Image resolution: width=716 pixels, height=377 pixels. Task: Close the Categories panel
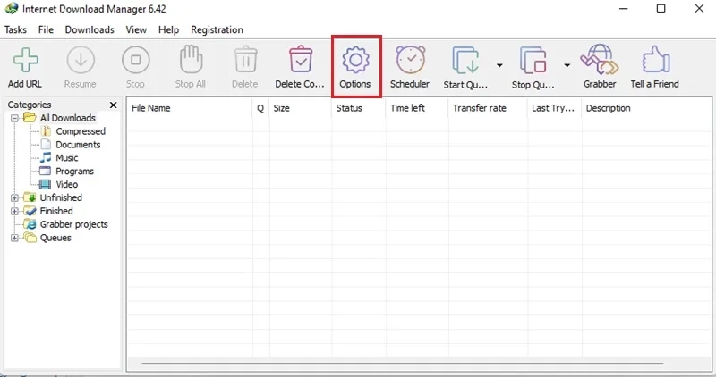[x=114, y=105]
